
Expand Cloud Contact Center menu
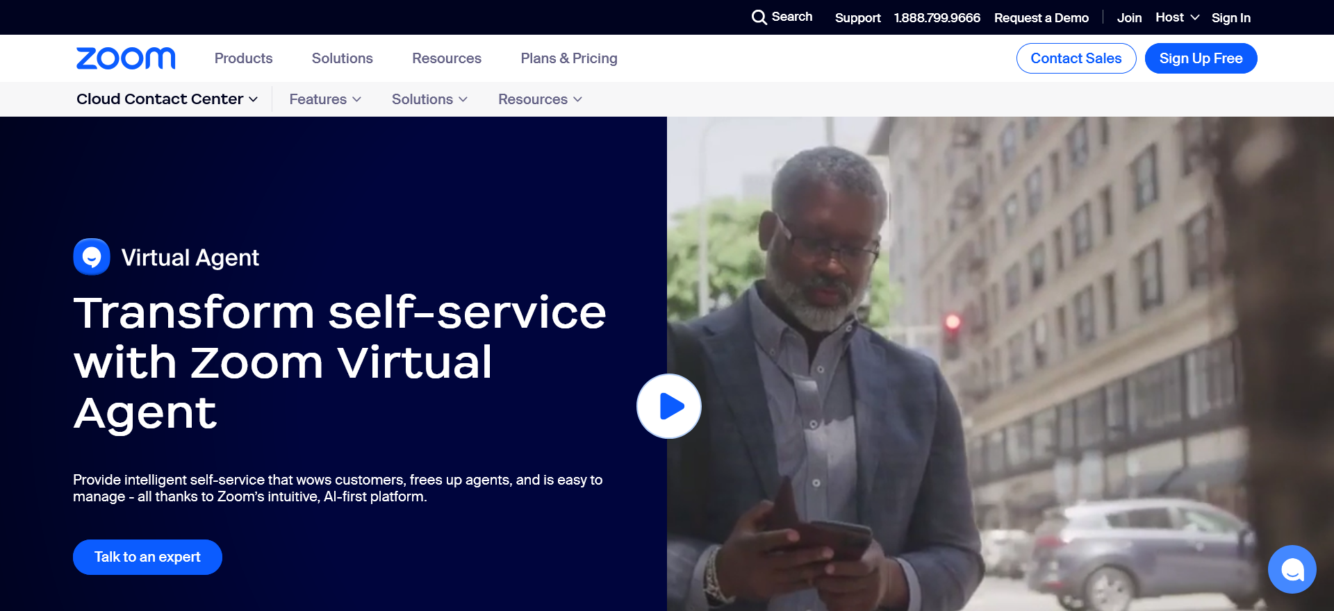(x=167, y=99)
